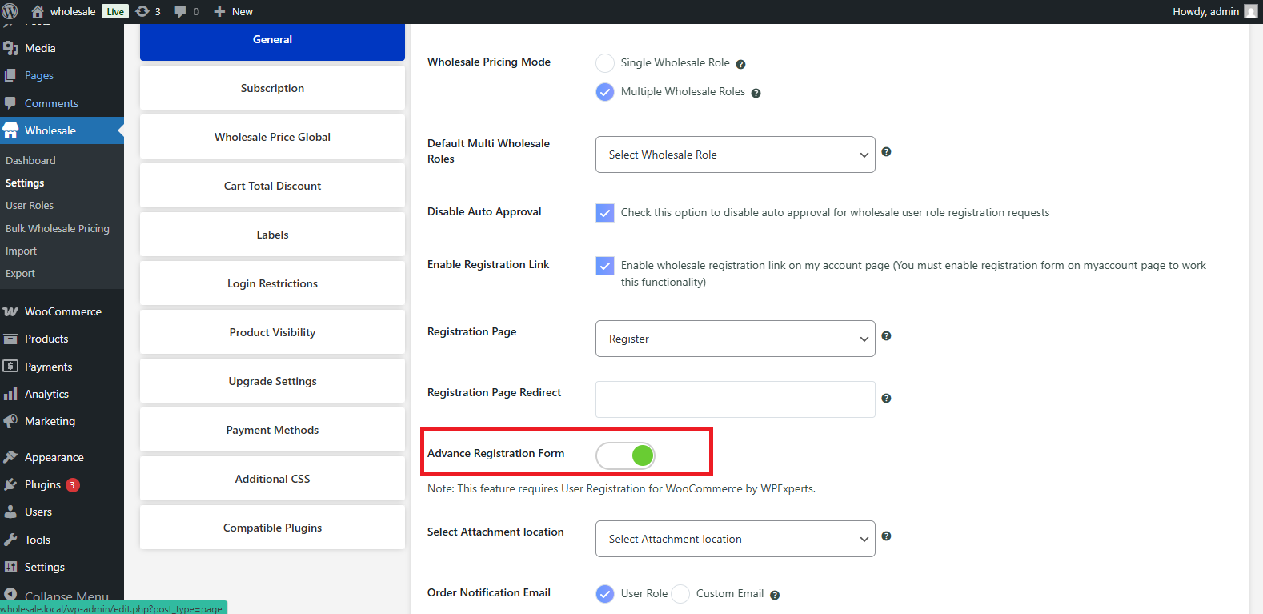Click the plus New icon
1263x614 pixels.
(219, 11)
